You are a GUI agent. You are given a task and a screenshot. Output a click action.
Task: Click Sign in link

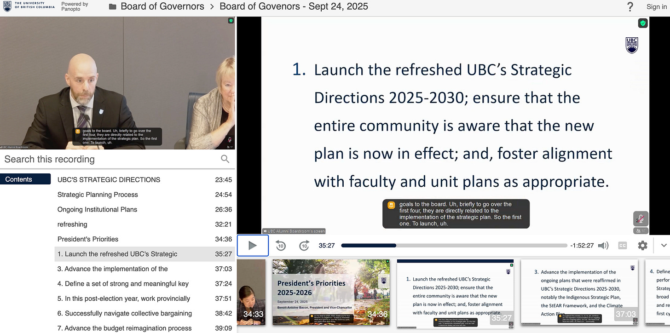(657, 6)
